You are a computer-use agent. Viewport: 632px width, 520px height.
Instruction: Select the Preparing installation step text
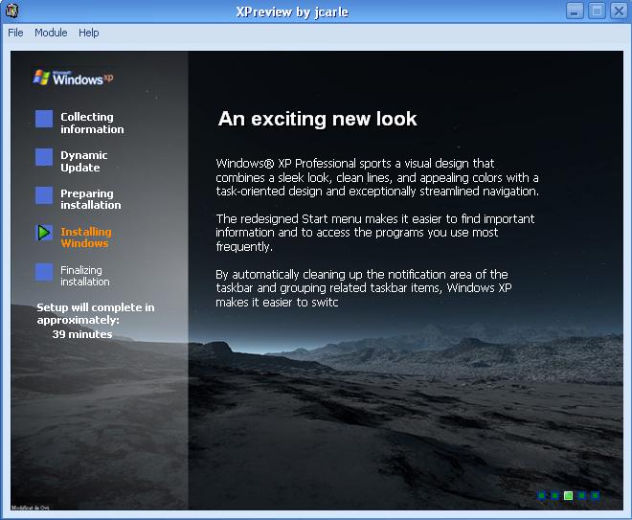pyautogui.click(x=91, y=199)
